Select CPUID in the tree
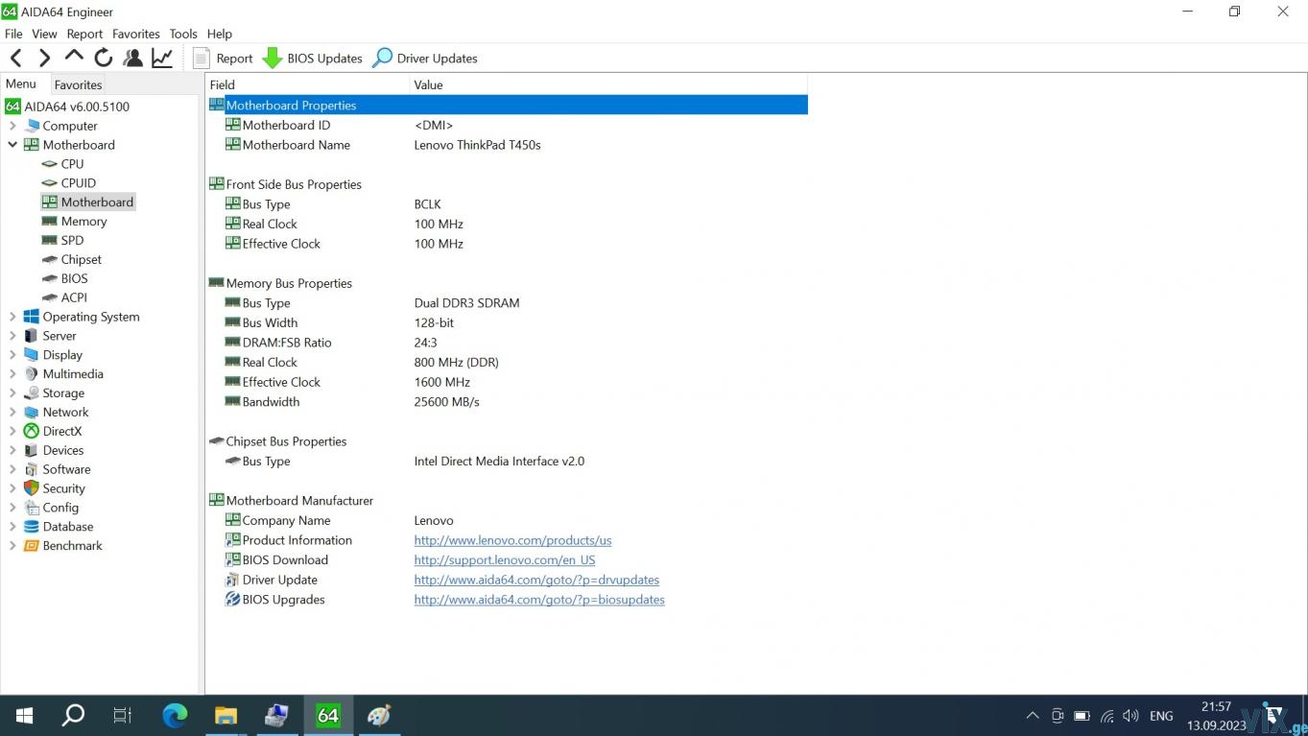Image resolution: width=1308 pixels, height=736 pixels. 79,183
